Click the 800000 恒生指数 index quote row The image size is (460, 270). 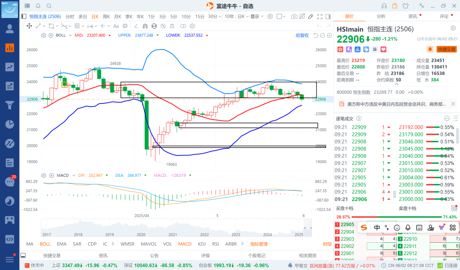pos(380,92)
